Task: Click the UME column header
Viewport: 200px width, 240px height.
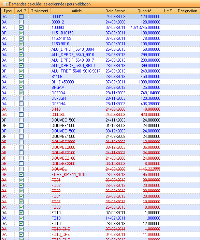Action: 168,11
